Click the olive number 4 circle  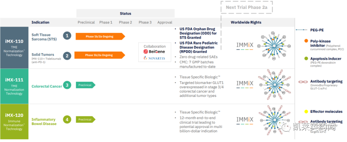tap(67, 120)
